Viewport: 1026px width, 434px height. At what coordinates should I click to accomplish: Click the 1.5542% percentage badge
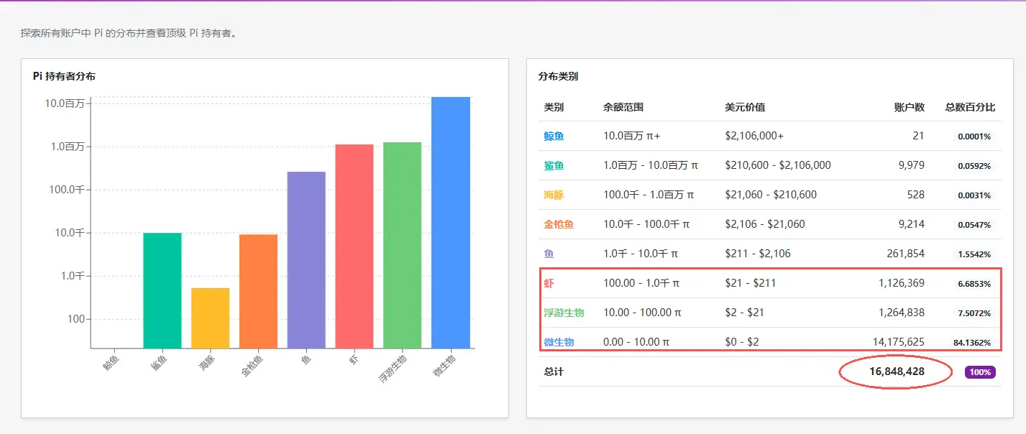pyautogui.click(x=974, y=254)
